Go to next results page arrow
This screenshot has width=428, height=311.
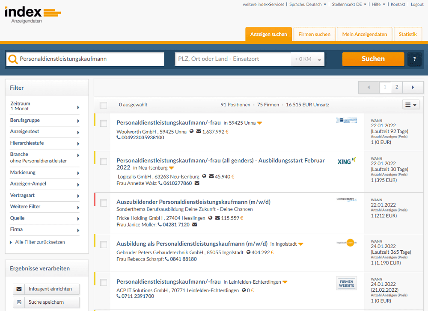[x=413, y=88]
